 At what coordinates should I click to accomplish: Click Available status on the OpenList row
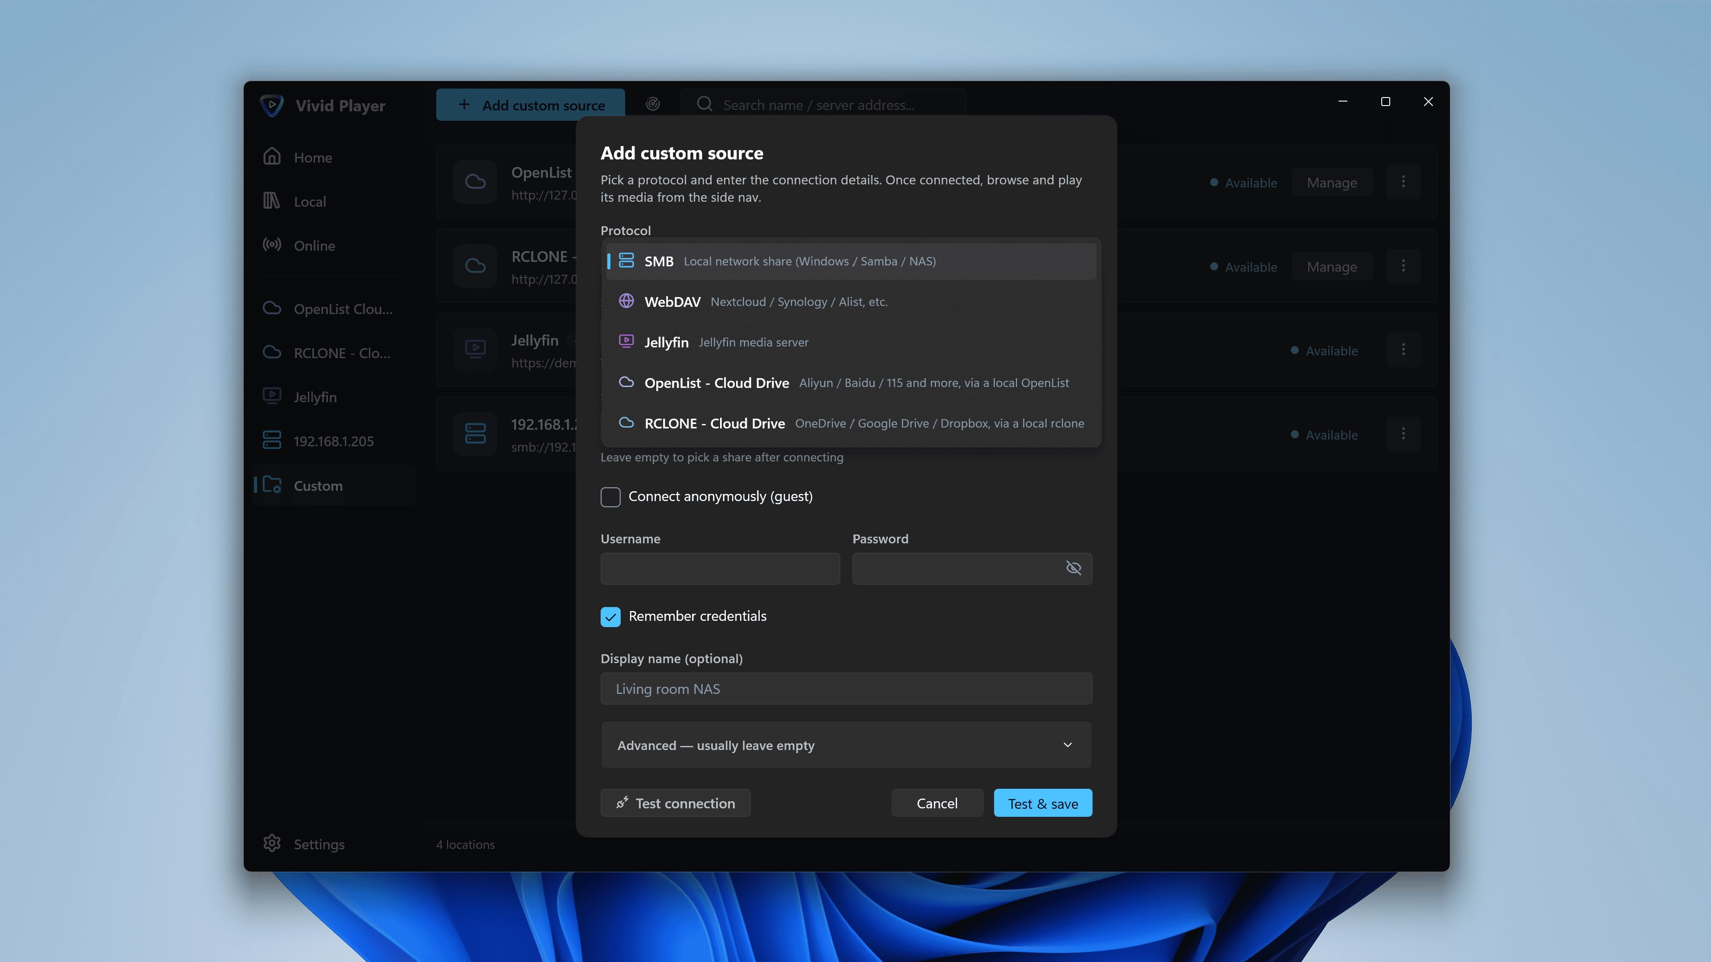coord(1244,183)
